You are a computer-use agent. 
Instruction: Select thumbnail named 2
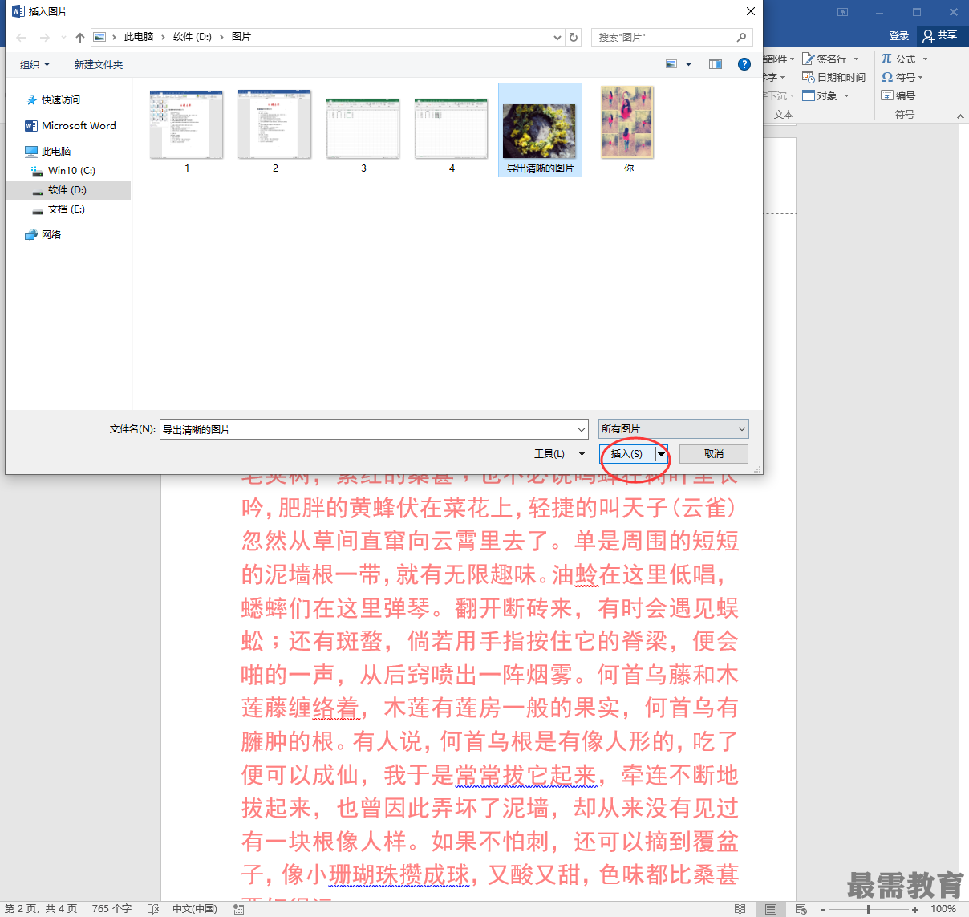pos(275,131)
